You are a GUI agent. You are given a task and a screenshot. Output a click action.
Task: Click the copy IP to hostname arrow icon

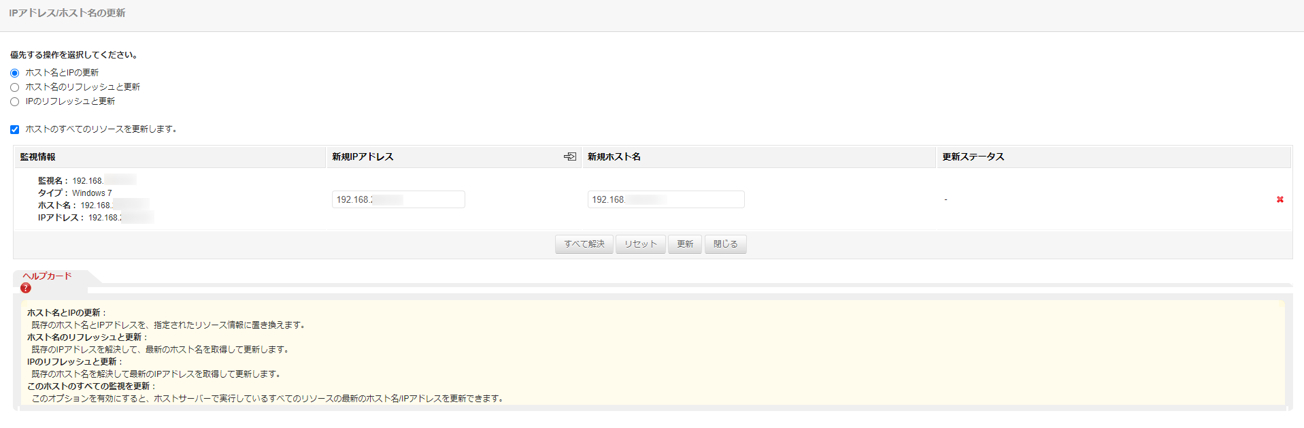(x=570, y=157)
